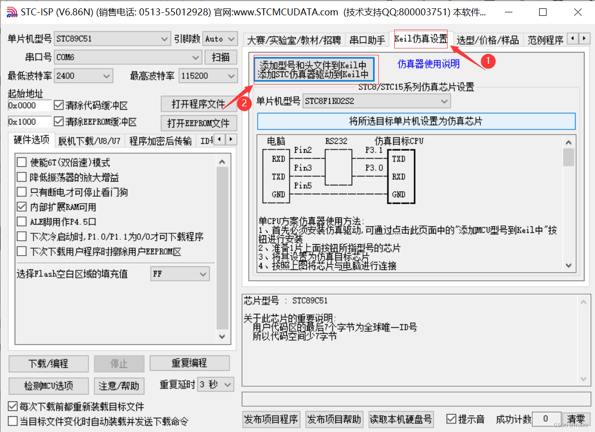Click hardware options list scroll up arrow
The image size is (595, 432).
coord(223,161)
